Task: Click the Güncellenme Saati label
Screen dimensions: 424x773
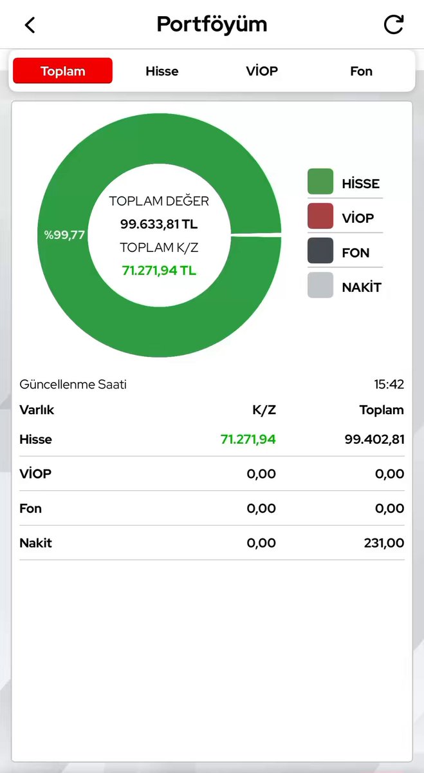Action: click(x=73, y=385)
